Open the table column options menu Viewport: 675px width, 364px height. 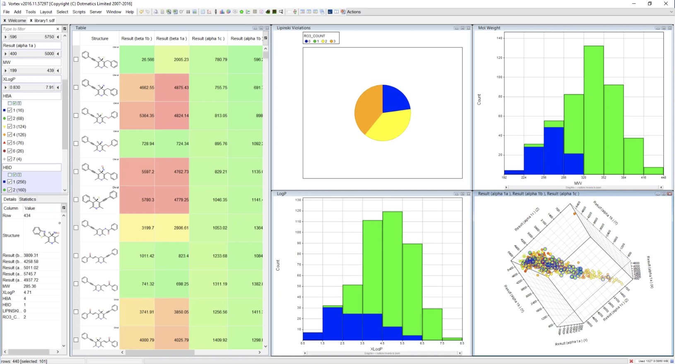coord(265,38)
